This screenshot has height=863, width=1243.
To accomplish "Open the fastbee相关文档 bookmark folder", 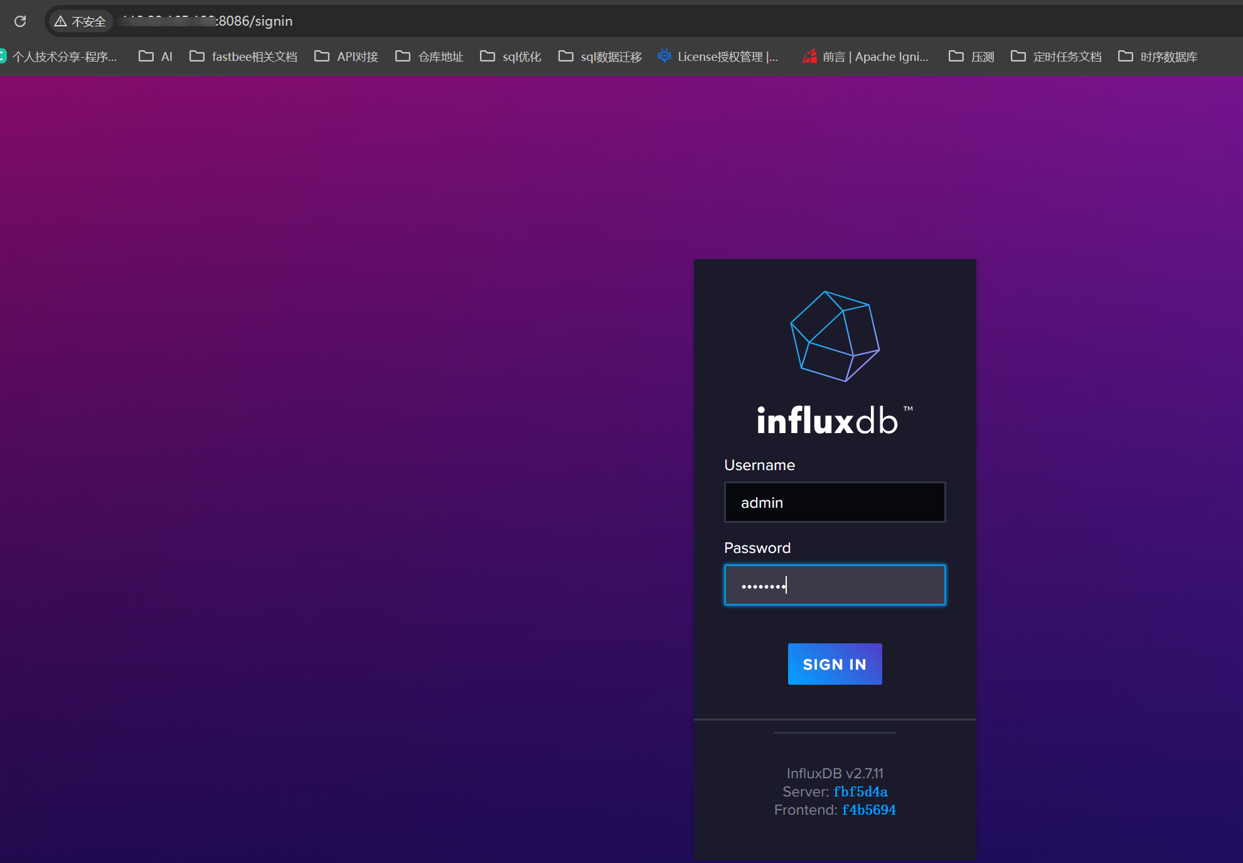I will pyautogui.click(x=243, y=56).
